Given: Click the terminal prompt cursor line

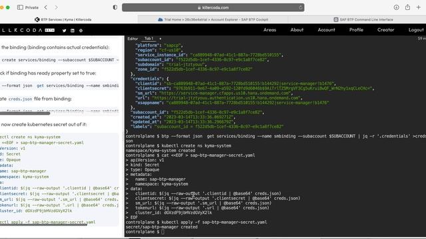Looking at the screenshot, I should (x=145, y=232).
